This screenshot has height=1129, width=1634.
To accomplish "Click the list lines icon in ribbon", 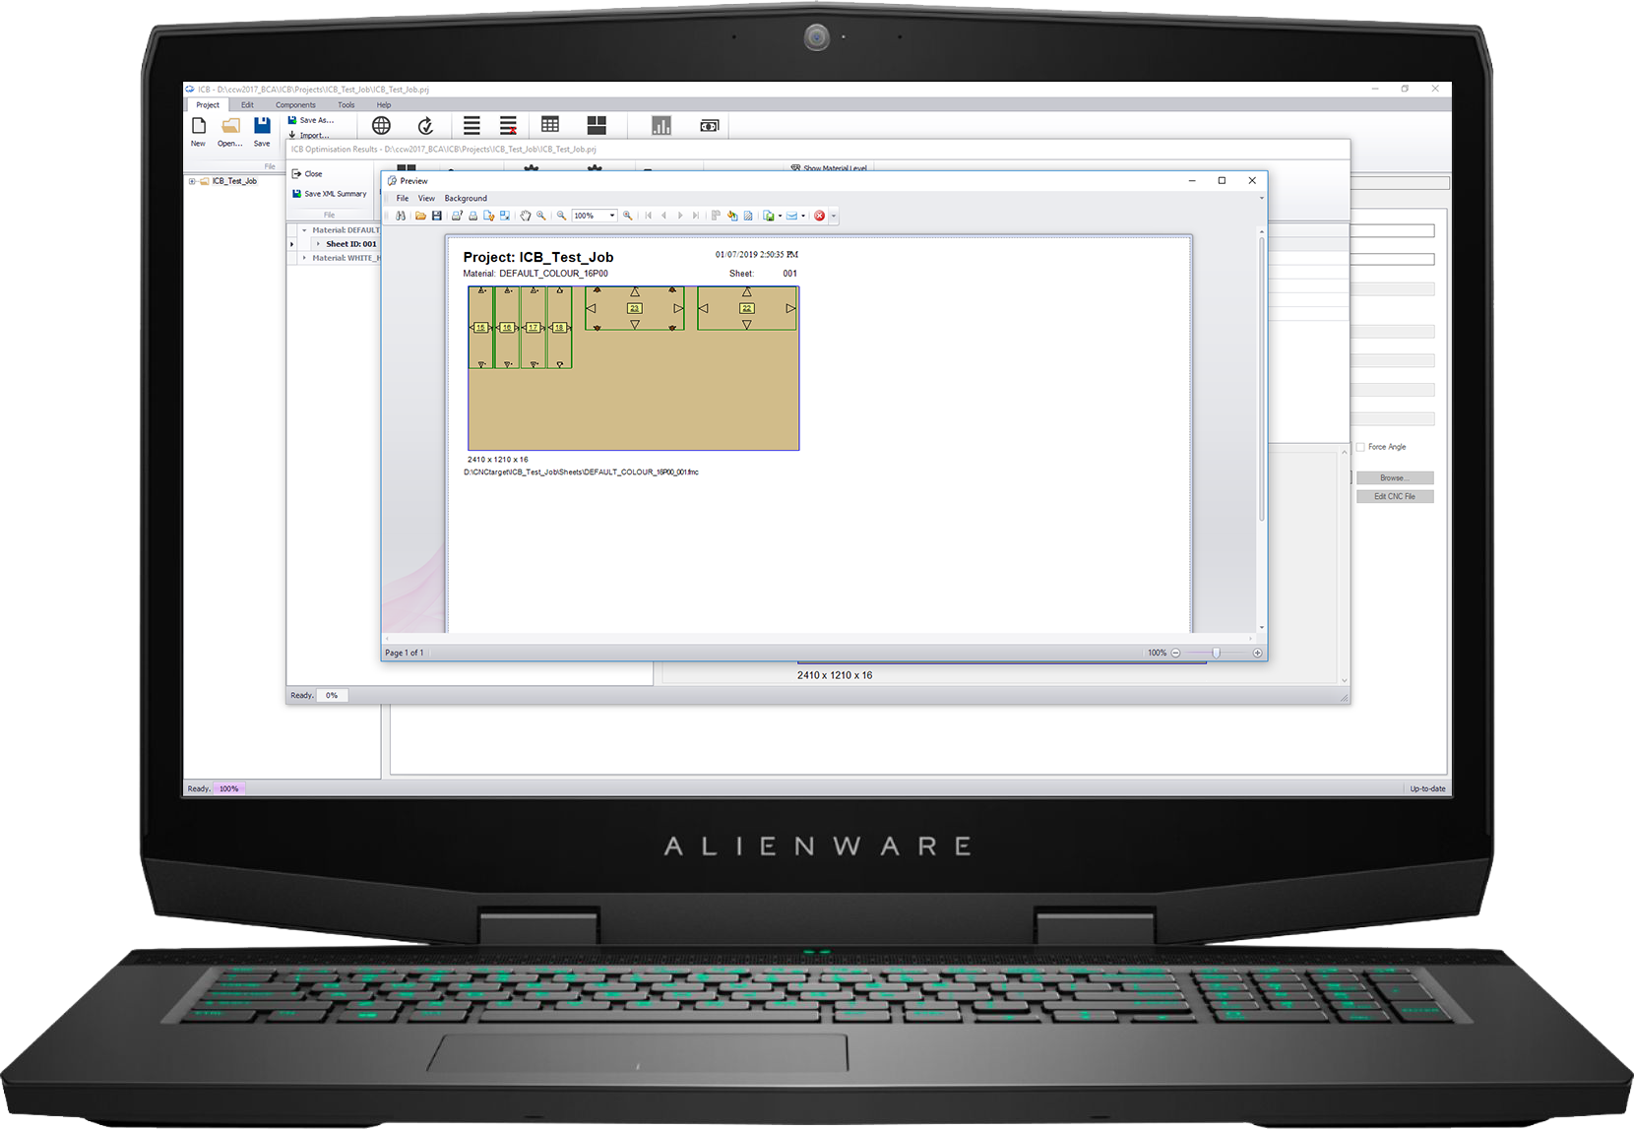I will click(x=471, y=126).
